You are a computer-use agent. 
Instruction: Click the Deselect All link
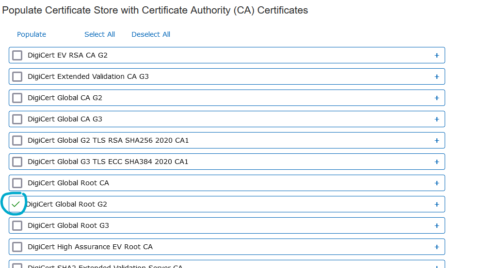coord(151,34)
